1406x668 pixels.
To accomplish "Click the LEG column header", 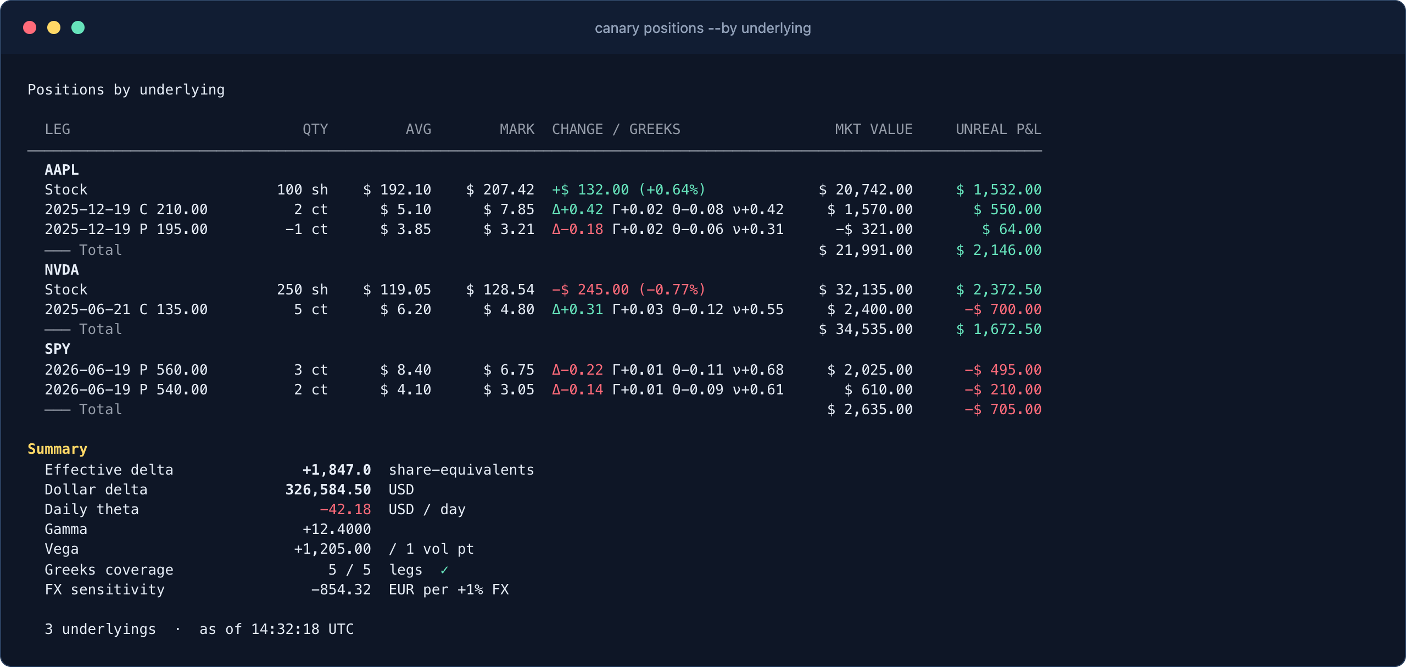I will click(x=58, y=129).
